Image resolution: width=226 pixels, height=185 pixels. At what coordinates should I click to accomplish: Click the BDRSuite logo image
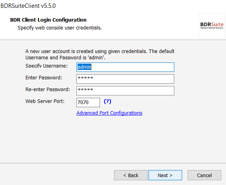(x=212, y=26)
